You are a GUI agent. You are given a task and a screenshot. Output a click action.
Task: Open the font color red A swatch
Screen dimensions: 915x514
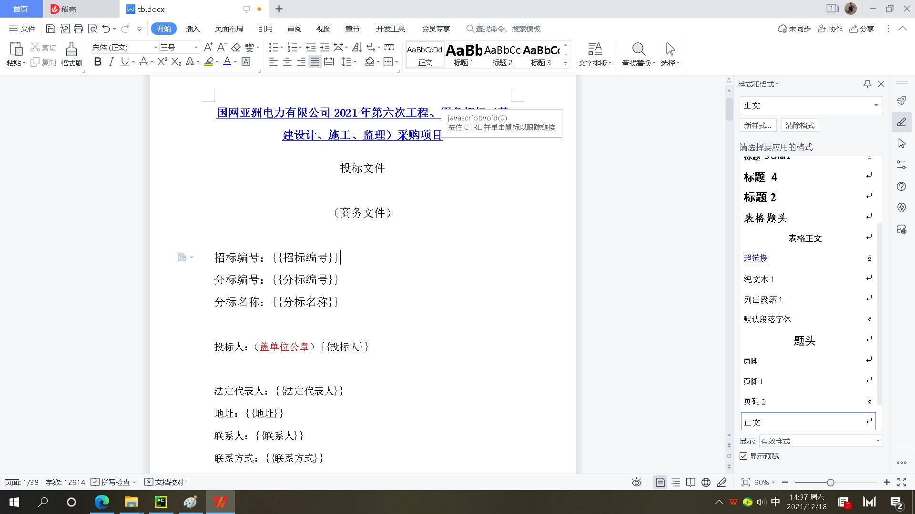pos(227,61)
